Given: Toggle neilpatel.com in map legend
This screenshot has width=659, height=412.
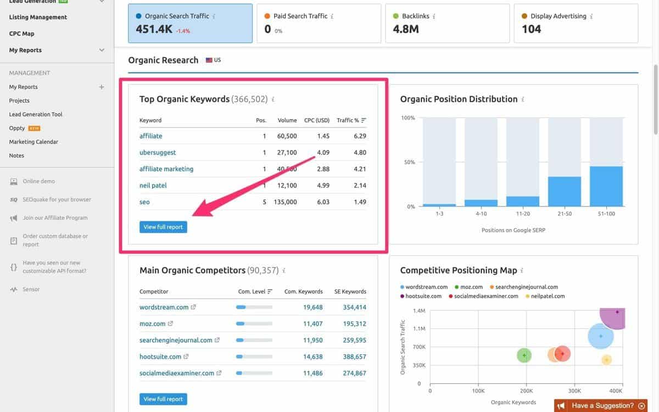Looking at the screenshot, I should pos(545,296).
